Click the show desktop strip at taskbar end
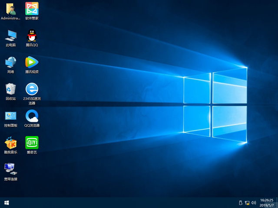 coord(277,202)
